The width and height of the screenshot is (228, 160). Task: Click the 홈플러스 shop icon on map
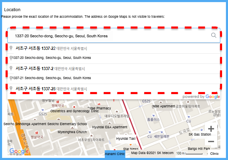coord(154,115)
